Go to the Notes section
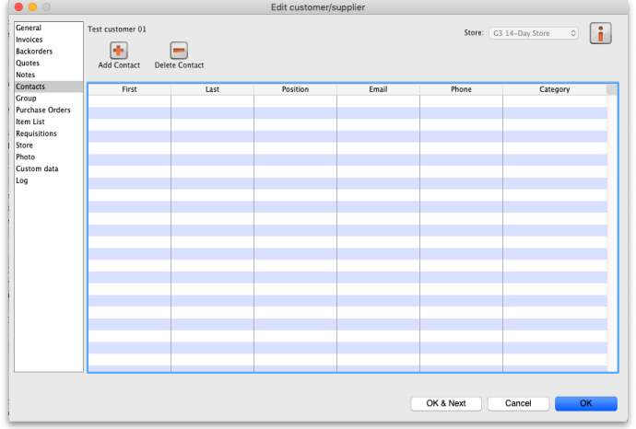 coord(26,75)
